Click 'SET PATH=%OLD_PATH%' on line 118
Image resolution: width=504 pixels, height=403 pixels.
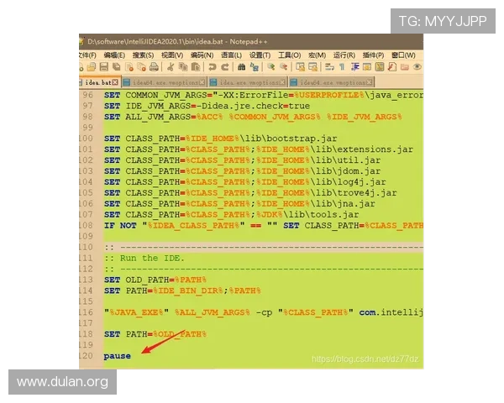155,334
